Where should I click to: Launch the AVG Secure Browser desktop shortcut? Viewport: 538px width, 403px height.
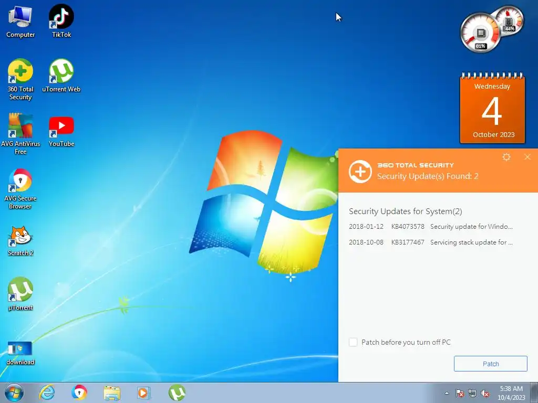point(20,189)
